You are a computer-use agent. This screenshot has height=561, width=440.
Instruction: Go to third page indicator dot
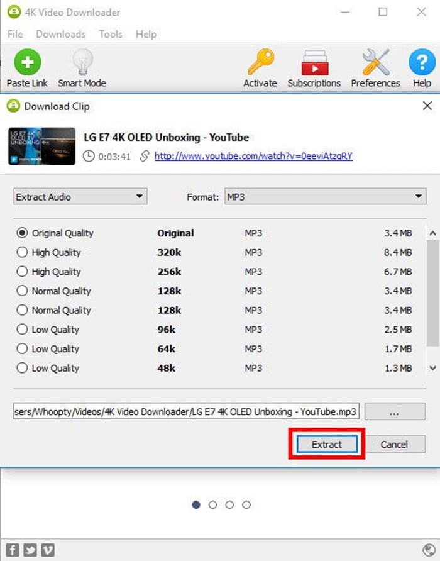click(x=229, y=505)
